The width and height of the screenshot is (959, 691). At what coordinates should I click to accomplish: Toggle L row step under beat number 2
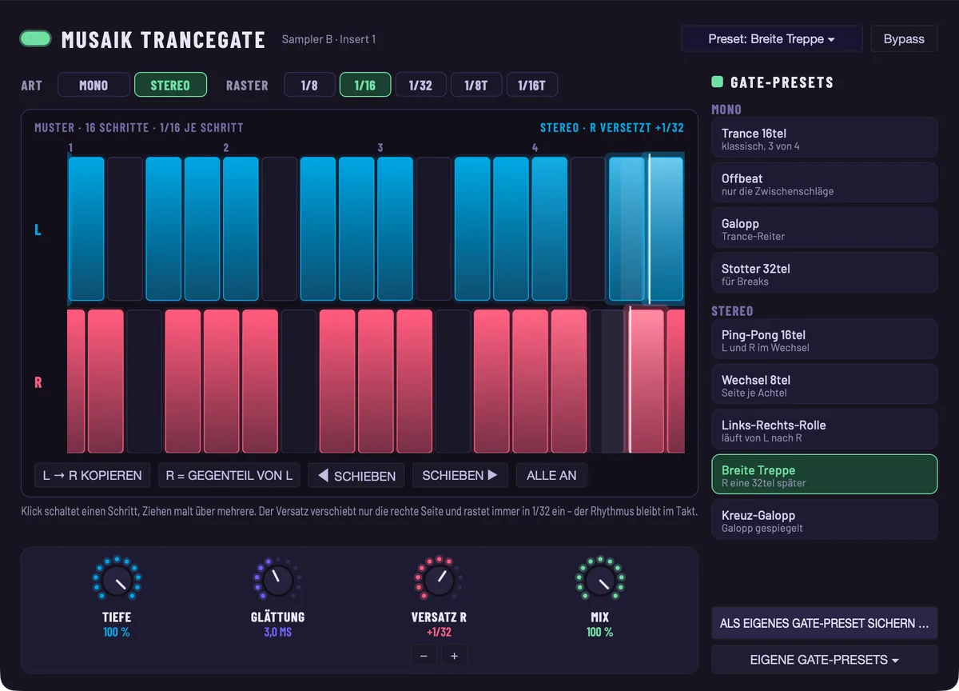coord(241,229)
